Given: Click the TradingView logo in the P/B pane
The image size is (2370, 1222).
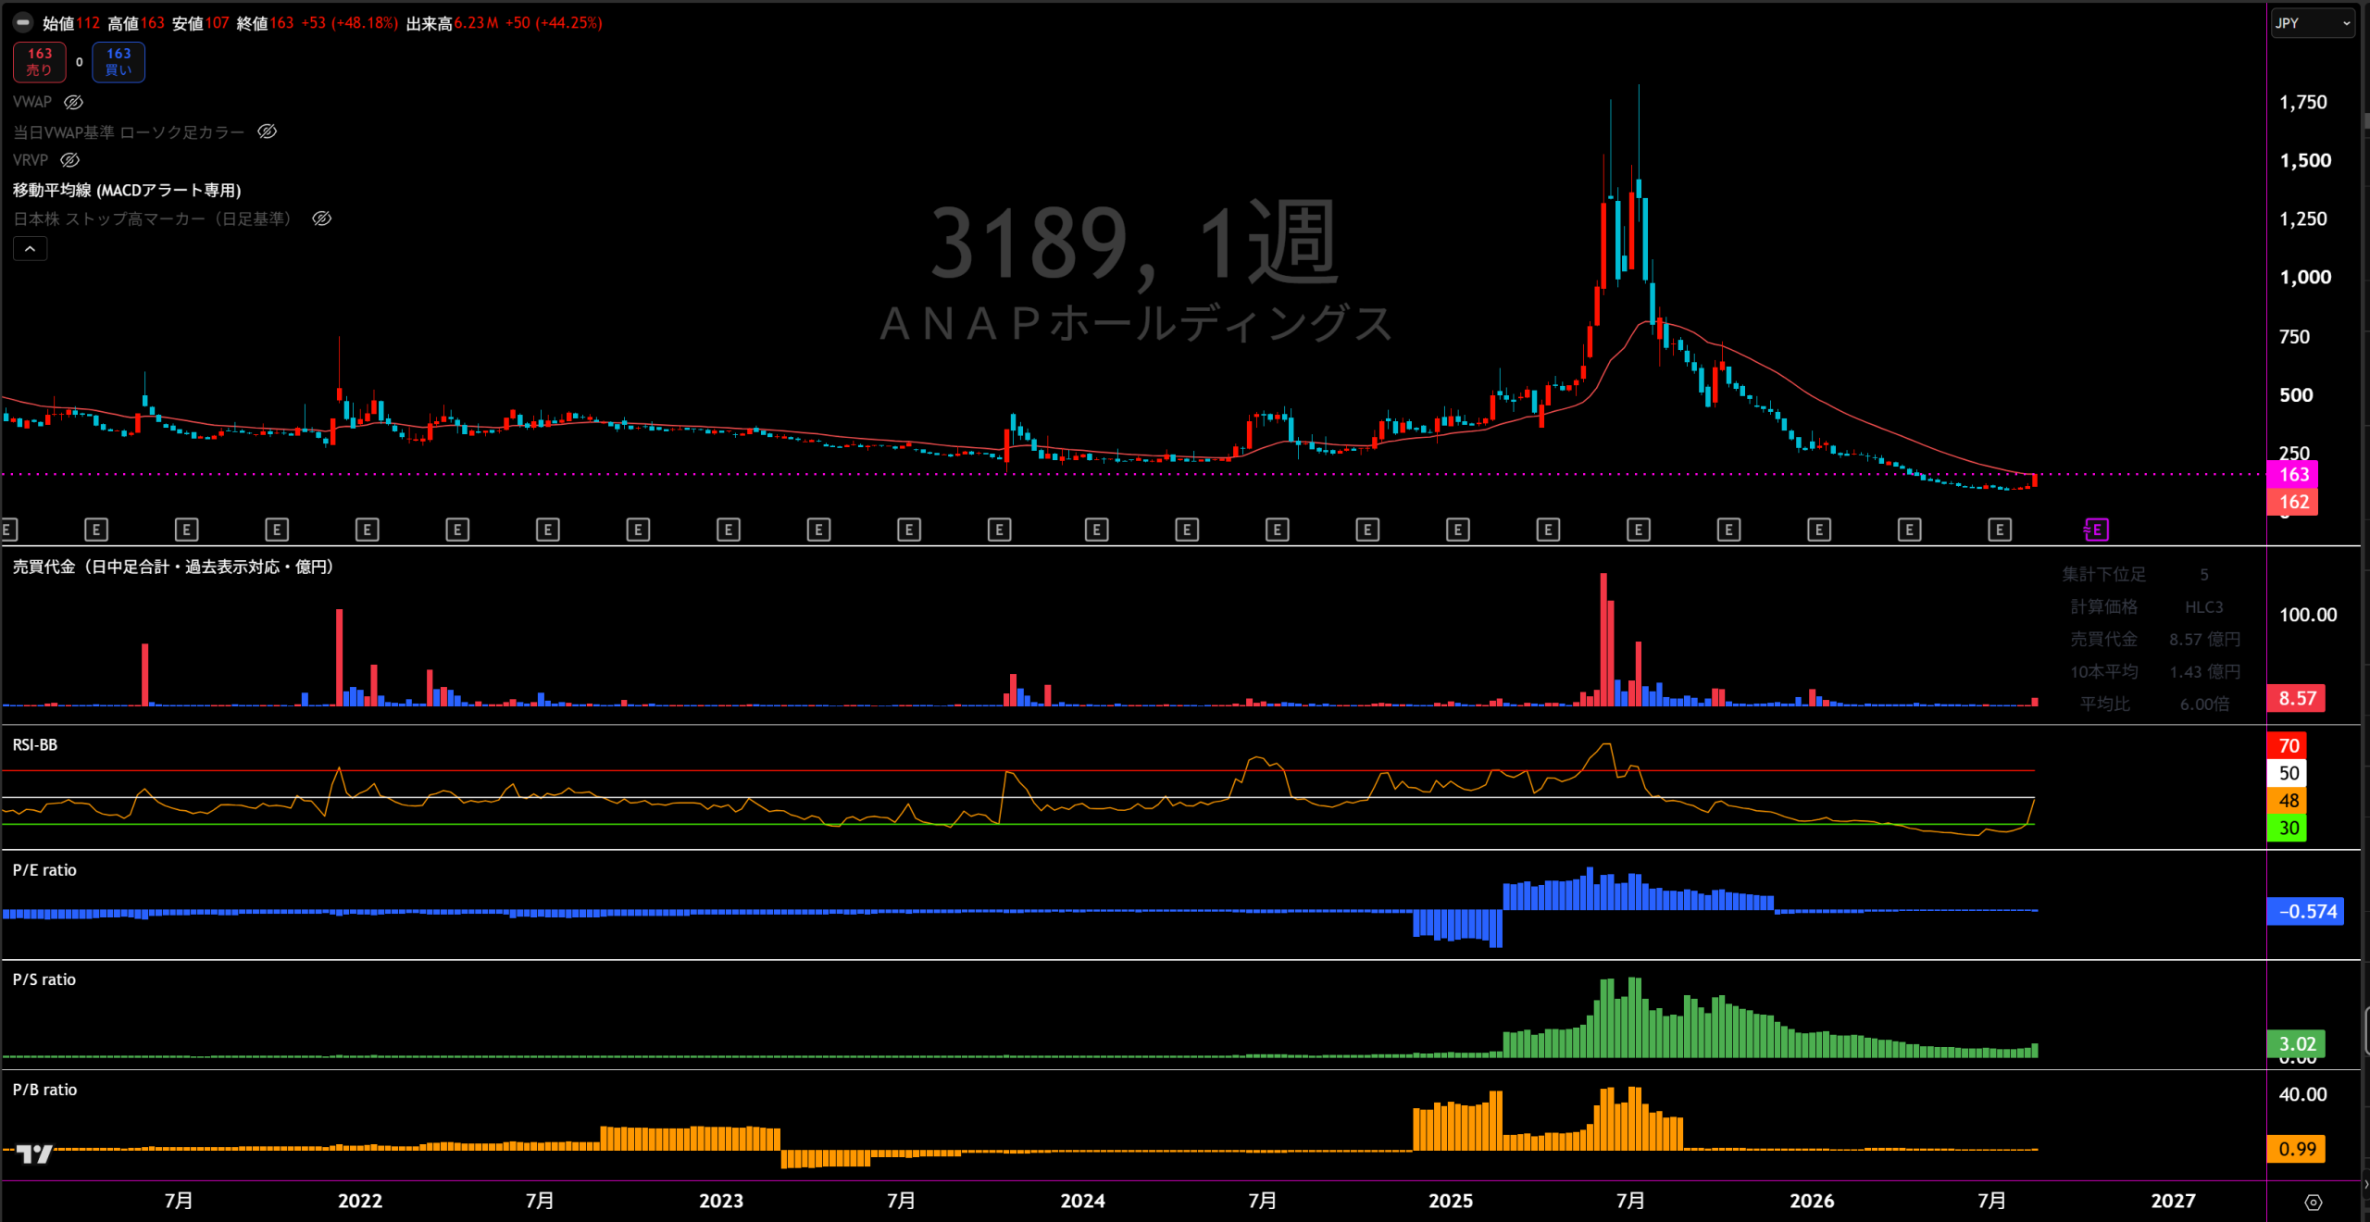Looking at the screenshot, I should coord(34,1153).
